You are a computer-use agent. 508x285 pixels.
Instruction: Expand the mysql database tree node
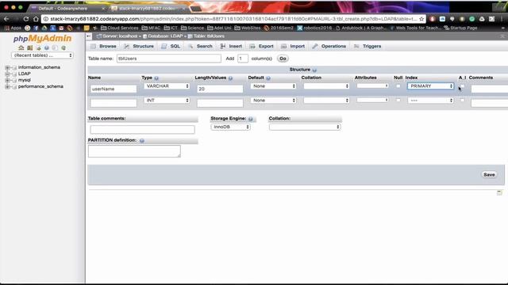7,80
